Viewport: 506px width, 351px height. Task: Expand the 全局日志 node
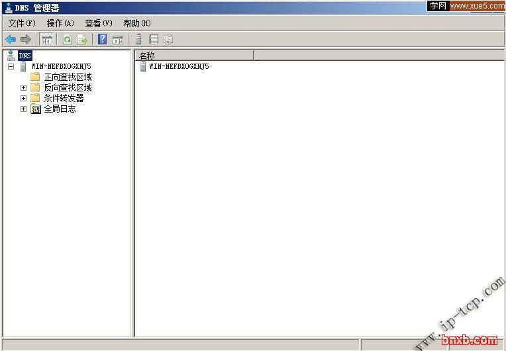click(23, 109)
